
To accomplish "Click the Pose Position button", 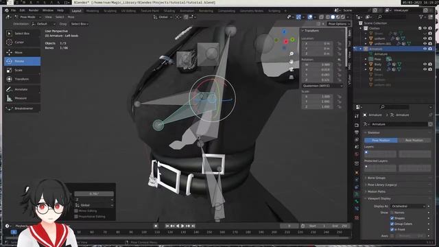I will pyautogui.click(x=381, y=140).
